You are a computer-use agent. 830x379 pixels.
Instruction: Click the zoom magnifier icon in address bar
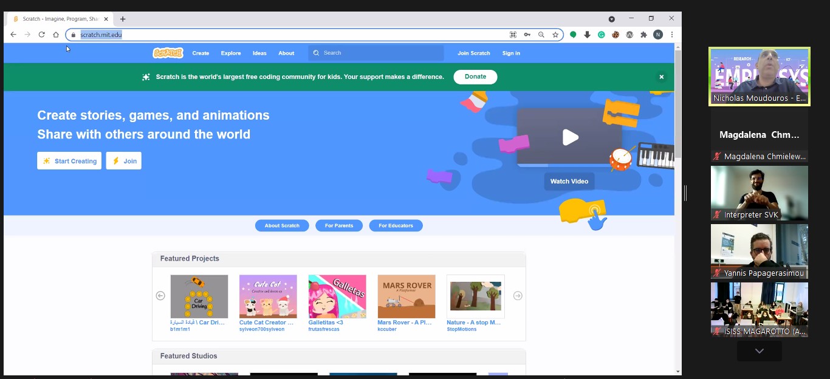(x=541, y=35)
